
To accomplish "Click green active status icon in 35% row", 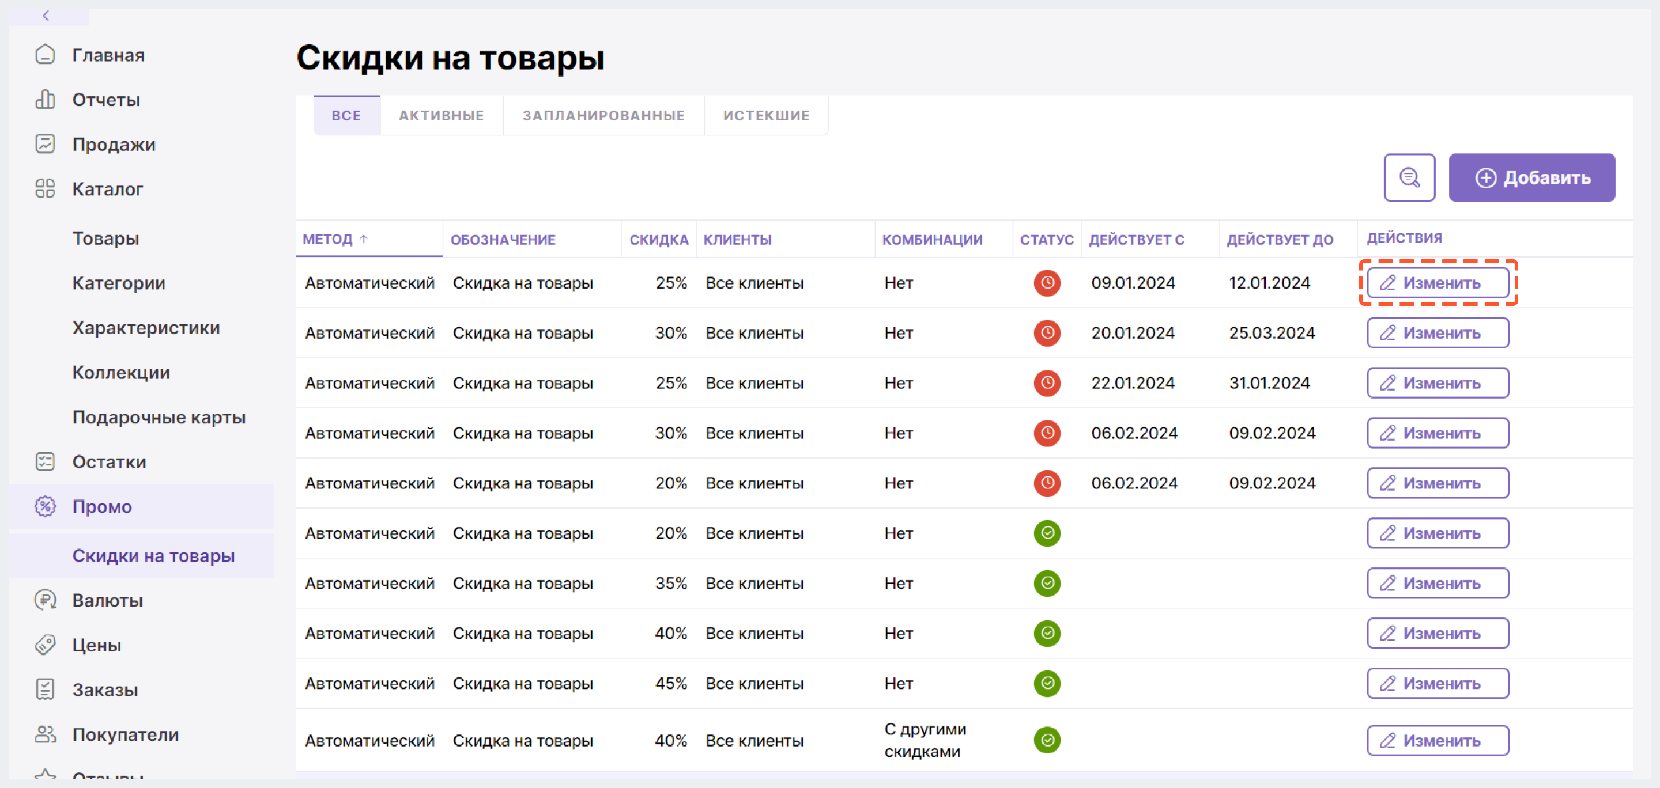I will pyautogui.click(x=1047, y=584).
